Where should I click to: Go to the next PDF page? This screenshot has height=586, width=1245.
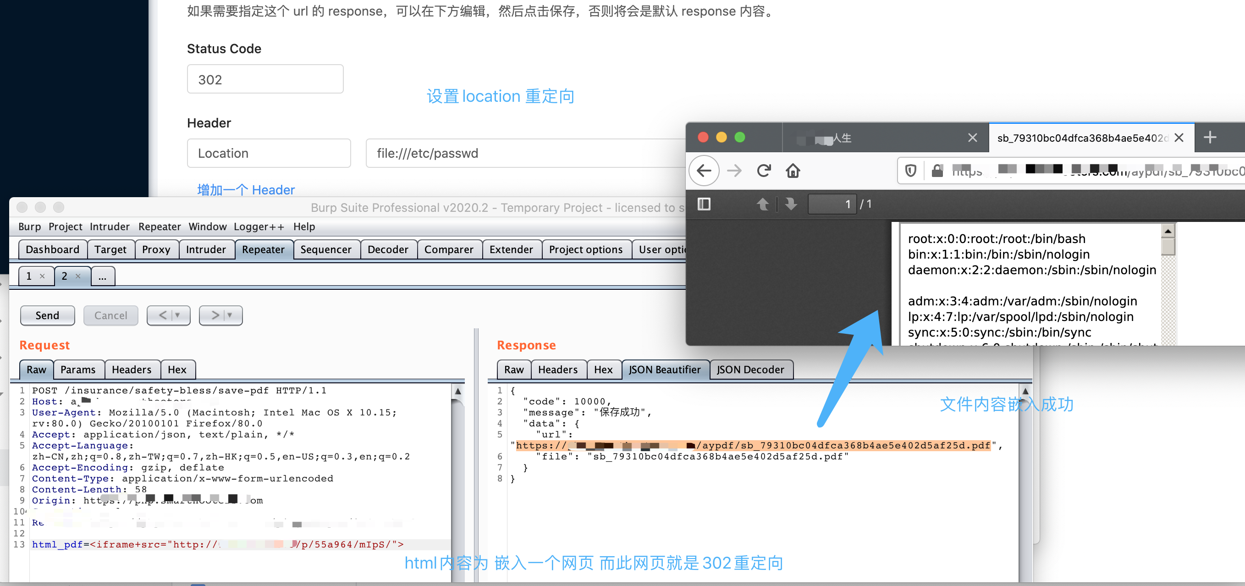point(791,204)
